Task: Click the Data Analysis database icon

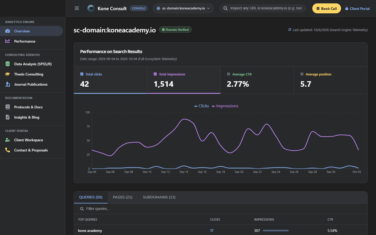Action: pos(8,64)
